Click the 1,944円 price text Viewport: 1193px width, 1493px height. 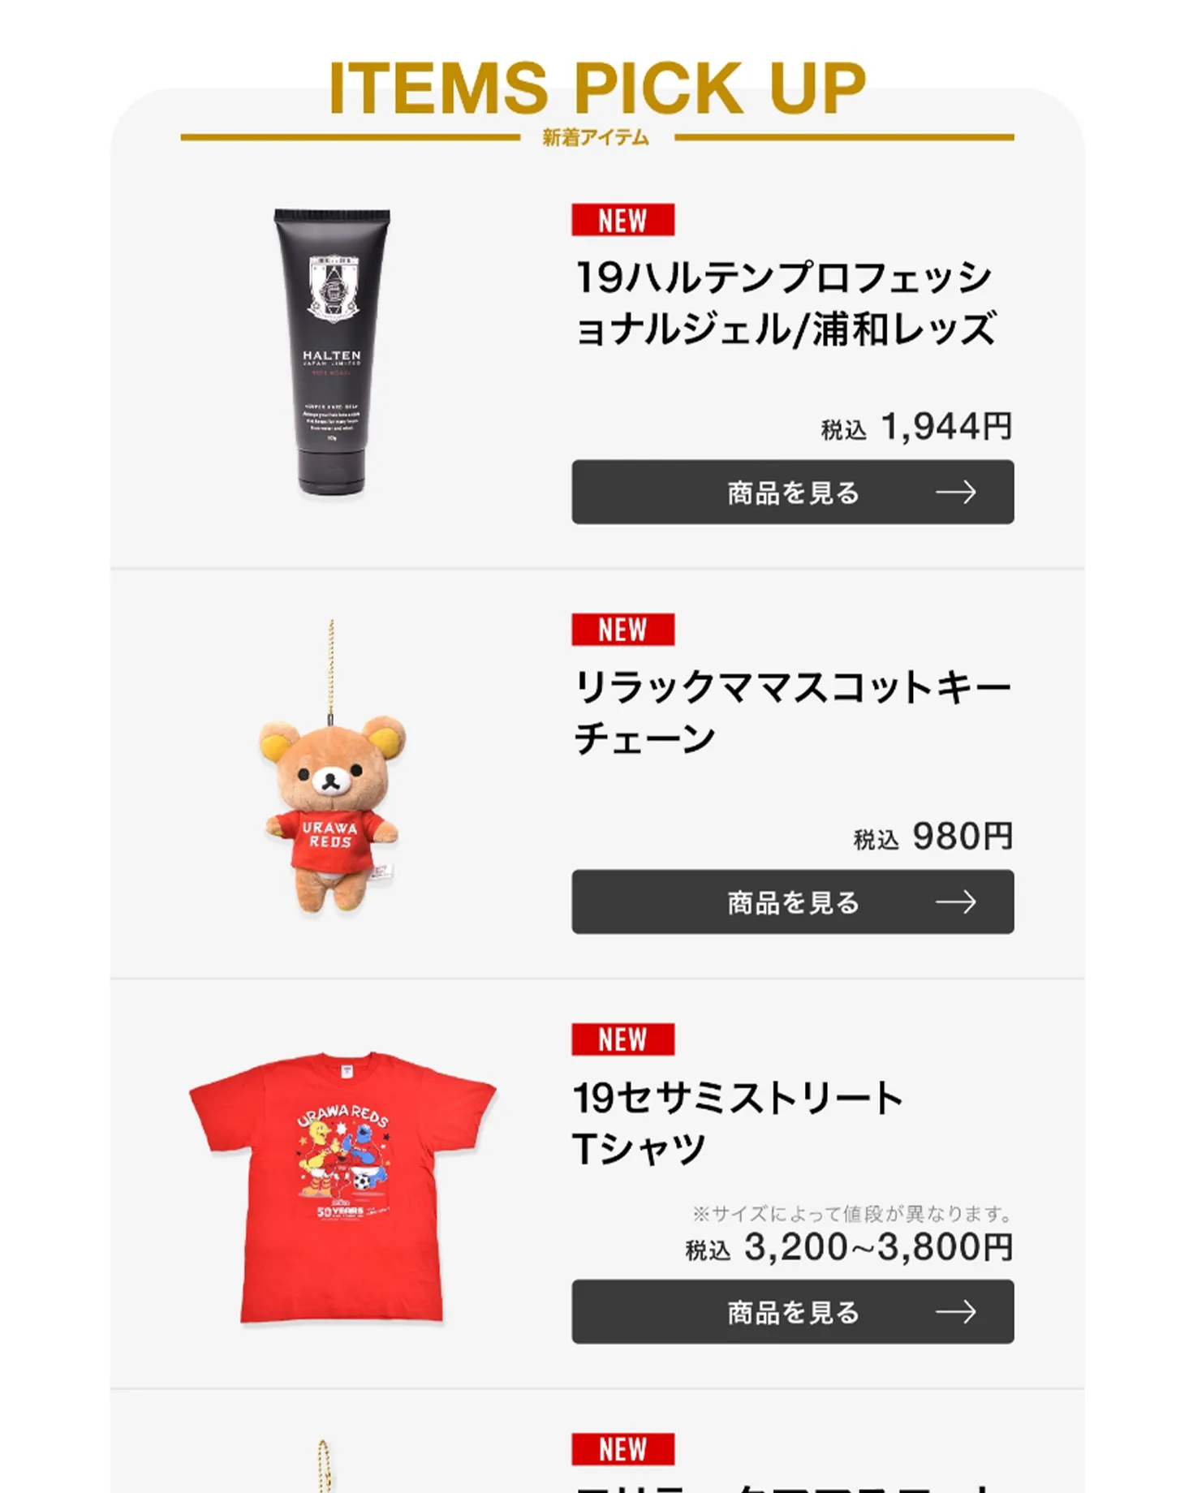pos(946,426)
